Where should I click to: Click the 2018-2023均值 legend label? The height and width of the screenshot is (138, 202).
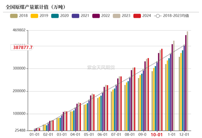(x=176, y=16)
